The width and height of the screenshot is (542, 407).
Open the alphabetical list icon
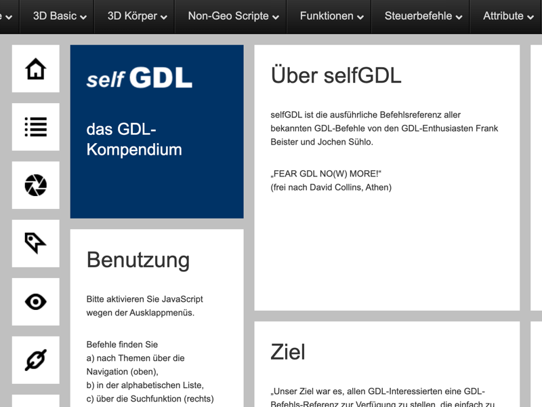35,127
